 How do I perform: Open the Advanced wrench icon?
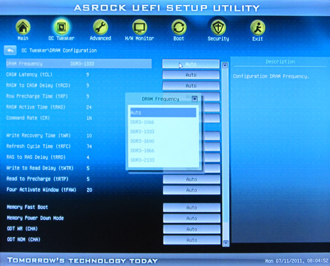click(x=100, y=28)
